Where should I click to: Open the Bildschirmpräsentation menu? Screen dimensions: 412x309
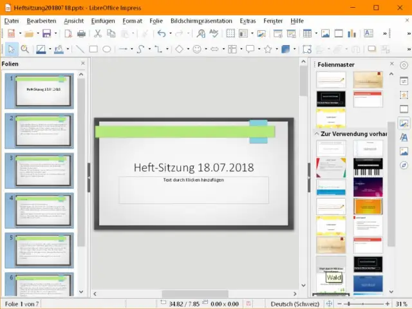tap(201, 21)
